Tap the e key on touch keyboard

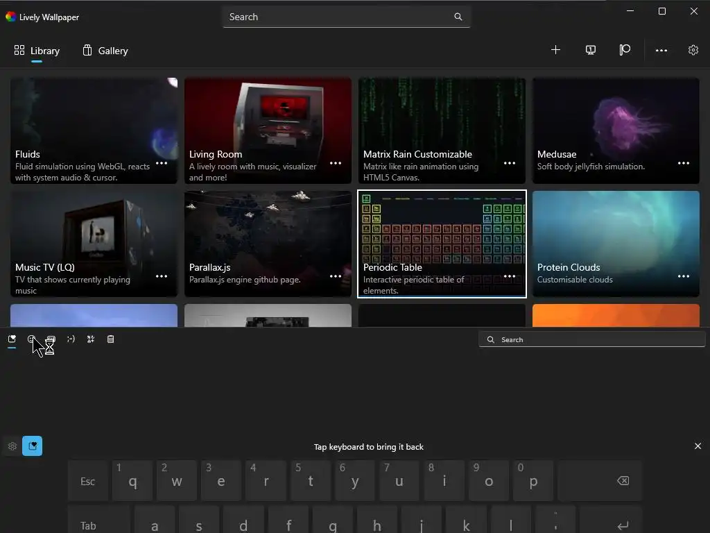click(x=221, y=481)
